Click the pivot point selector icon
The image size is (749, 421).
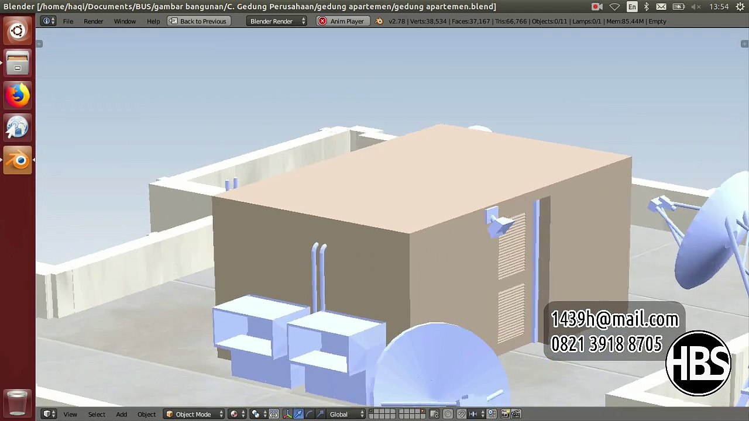tap(256, 414)
